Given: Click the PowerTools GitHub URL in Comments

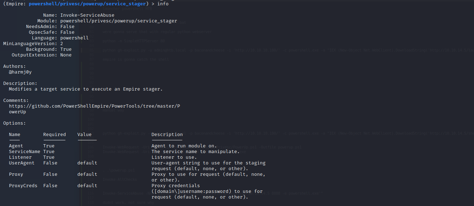Looking at the screenshot, I should pyautogui.click(x=97, y=106).
